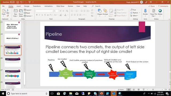
Task: Open the Windows Start menu
Action: [x=3, y=94]
